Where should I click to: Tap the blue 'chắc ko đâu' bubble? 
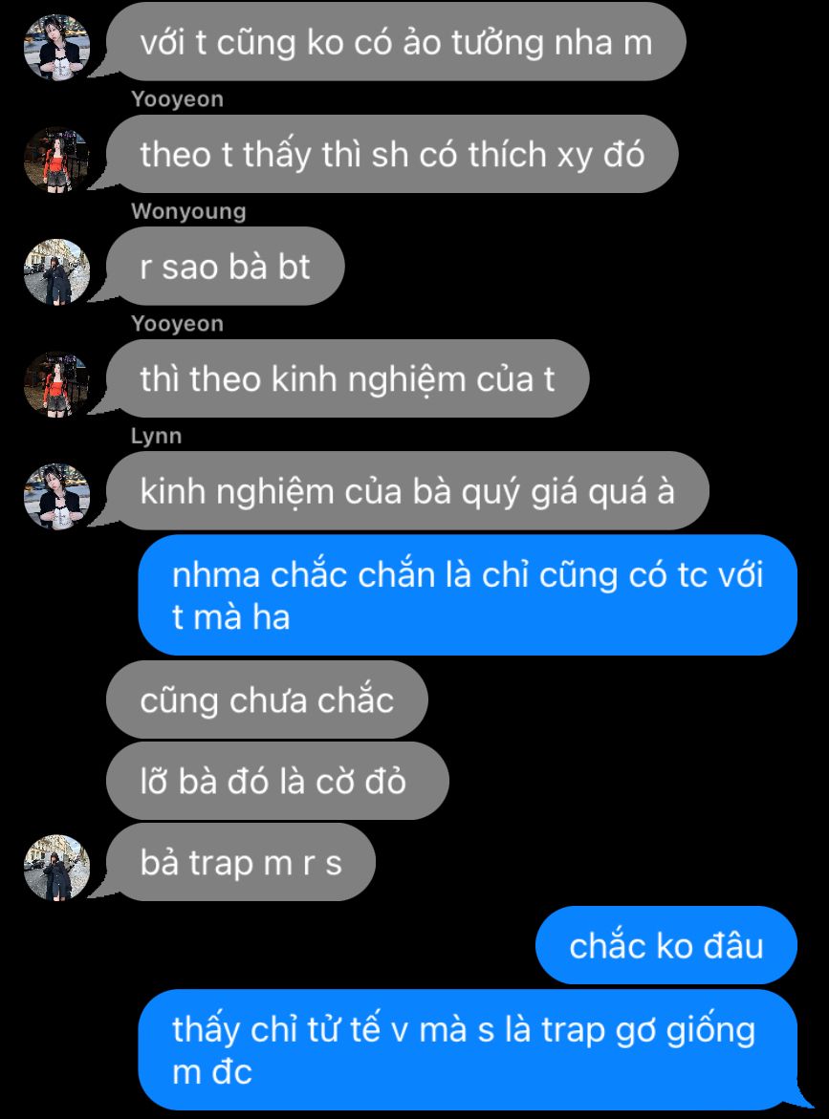point(666,946)
